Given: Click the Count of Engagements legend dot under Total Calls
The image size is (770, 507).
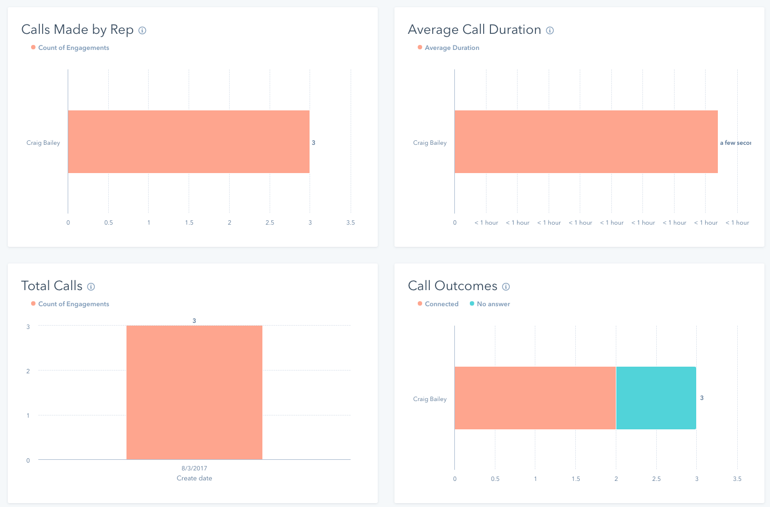Looking at the screenshot, I should click(33, 304).
